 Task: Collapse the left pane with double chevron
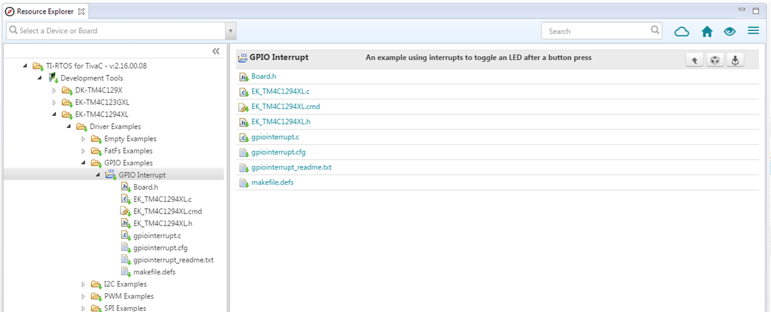pyautogui.click(x=216, y=51)
